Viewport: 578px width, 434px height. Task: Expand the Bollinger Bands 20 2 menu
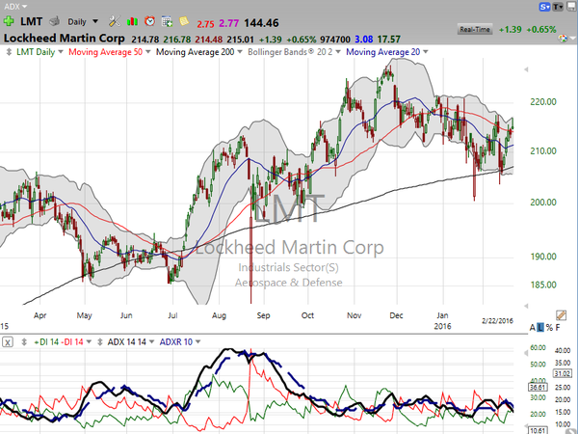coord(338,52)
